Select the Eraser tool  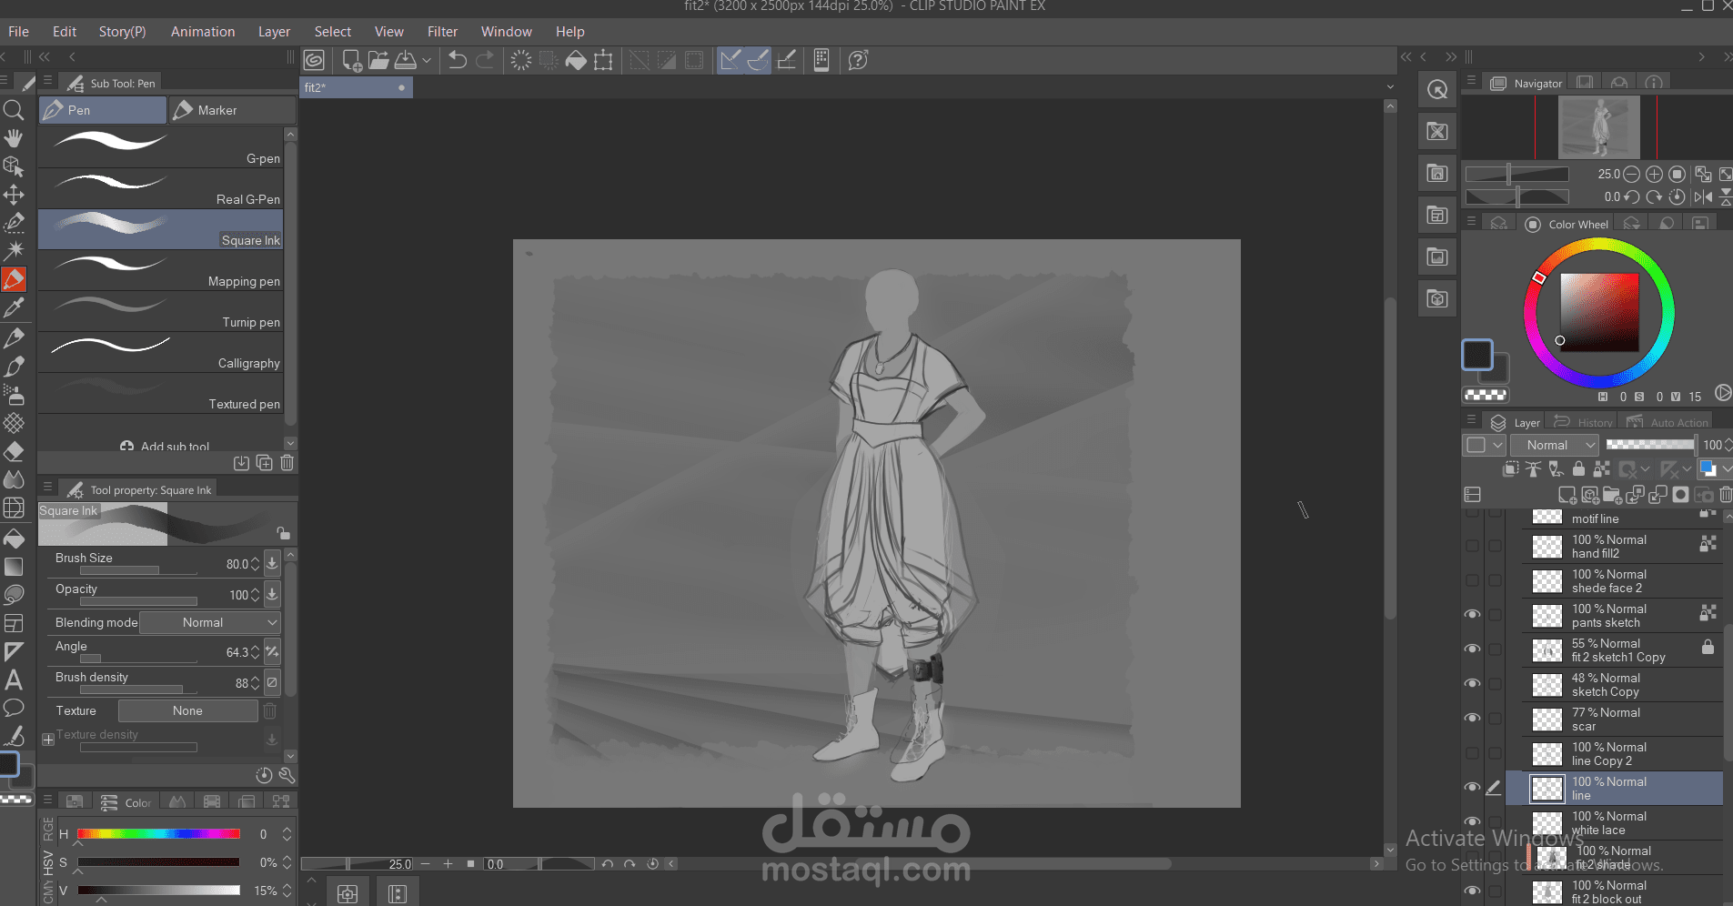coord(14,451)
